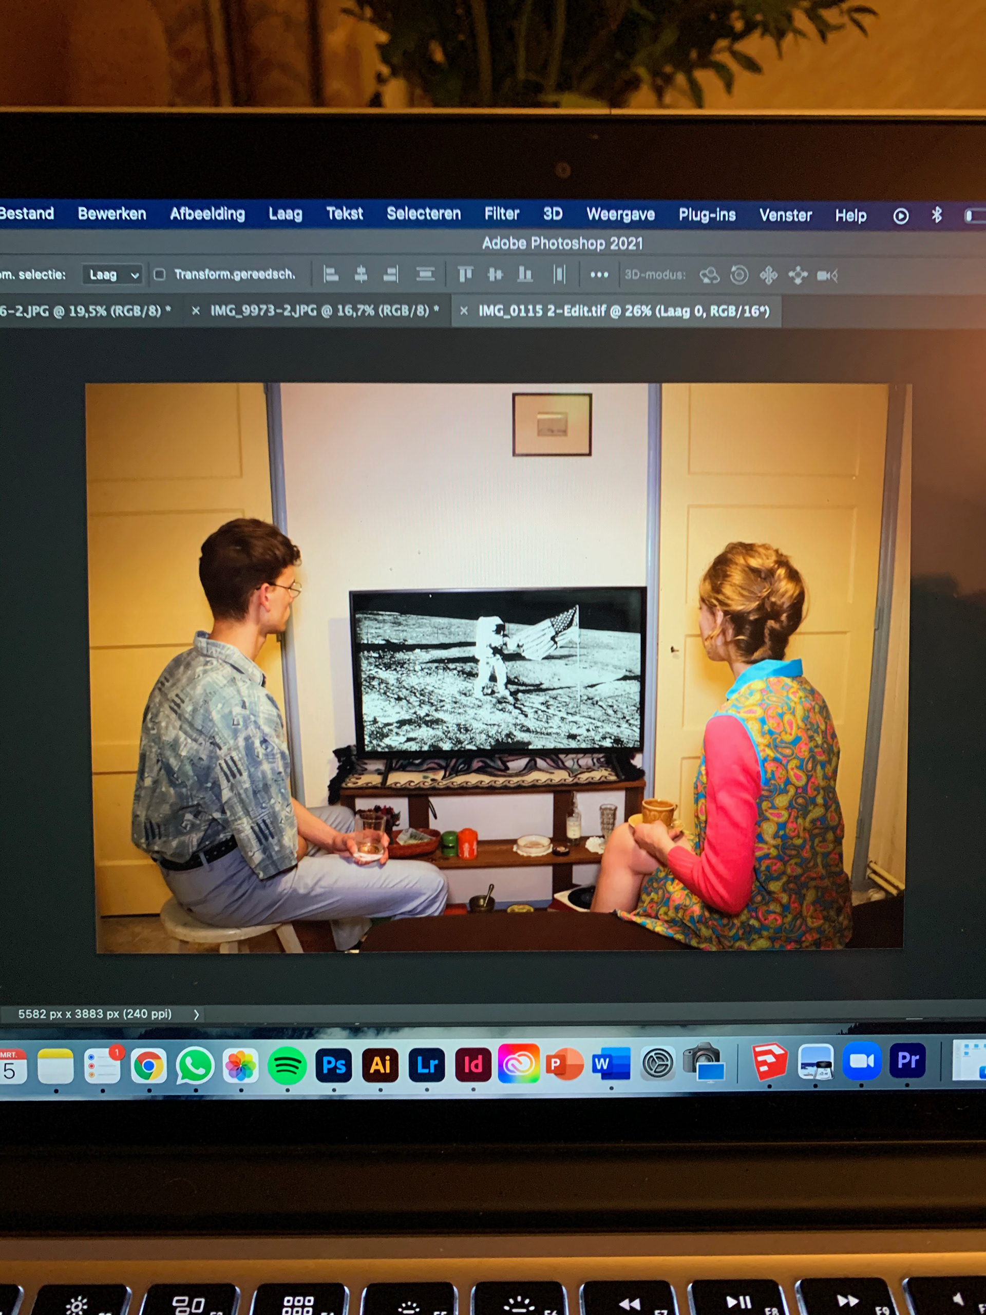Open the Weergave menu
This screenshot has height=1315, width=986.
[620, 215]
